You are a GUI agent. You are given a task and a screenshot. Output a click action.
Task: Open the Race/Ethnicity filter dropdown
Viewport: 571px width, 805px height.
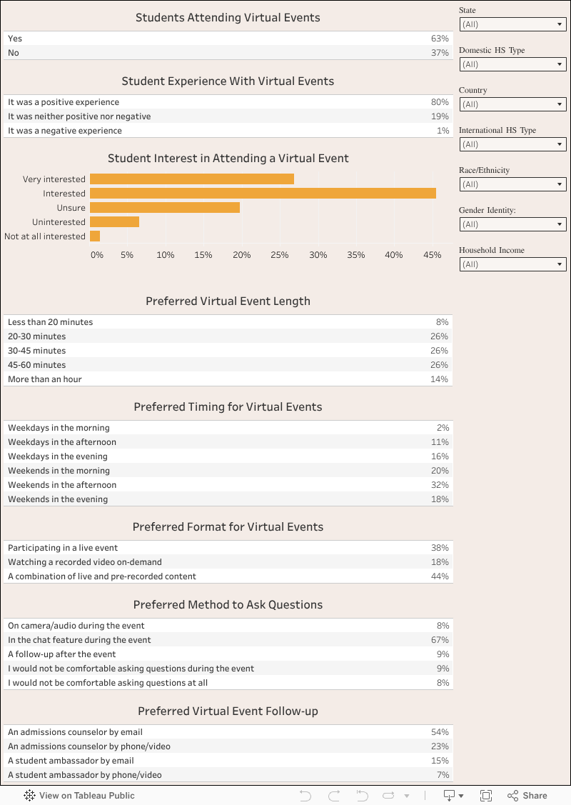512,184
